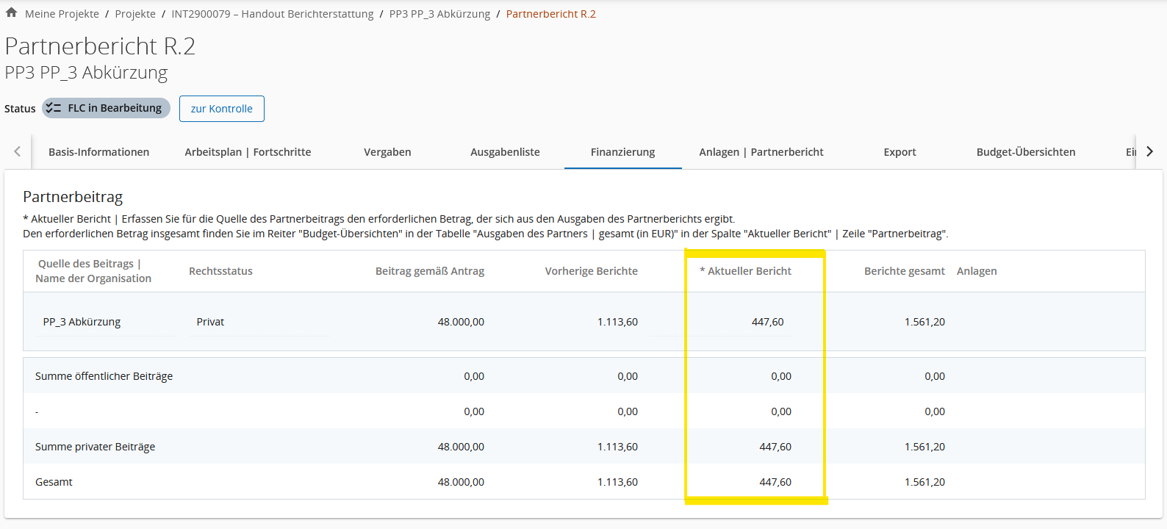Screen dimensions: 1167x529
Task: Go to the Export tab
Action: click(x=900, y=152)
